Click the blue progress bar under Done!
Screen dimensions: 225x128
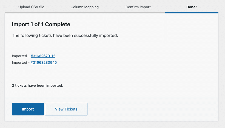192,13
